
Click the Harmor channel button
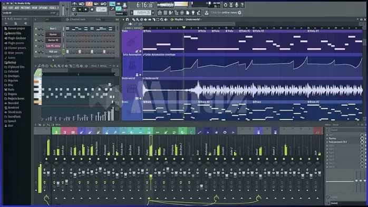coord(53,34)
